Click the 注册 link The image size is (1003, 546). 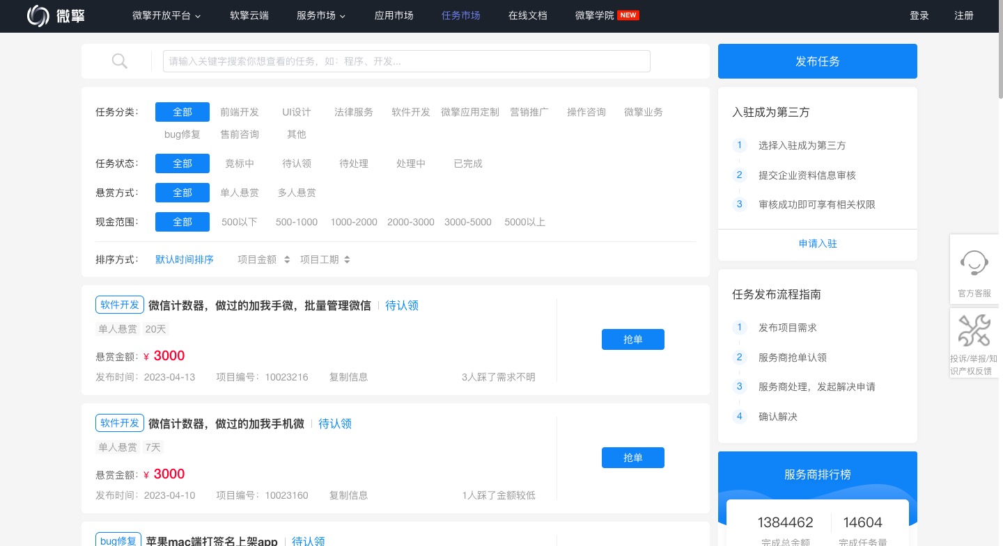964,15
